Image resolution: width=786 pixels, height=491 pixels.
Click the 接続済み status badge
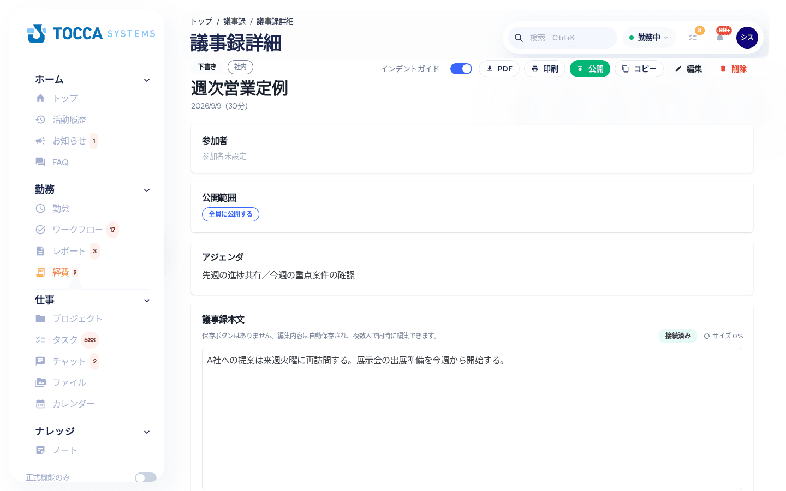(x=678, y=336)
